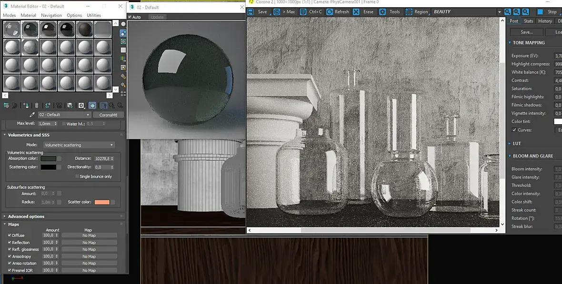Click Sample Type sphere icon
This screenshot has width=562, height=284.
[x=123, y=24]
